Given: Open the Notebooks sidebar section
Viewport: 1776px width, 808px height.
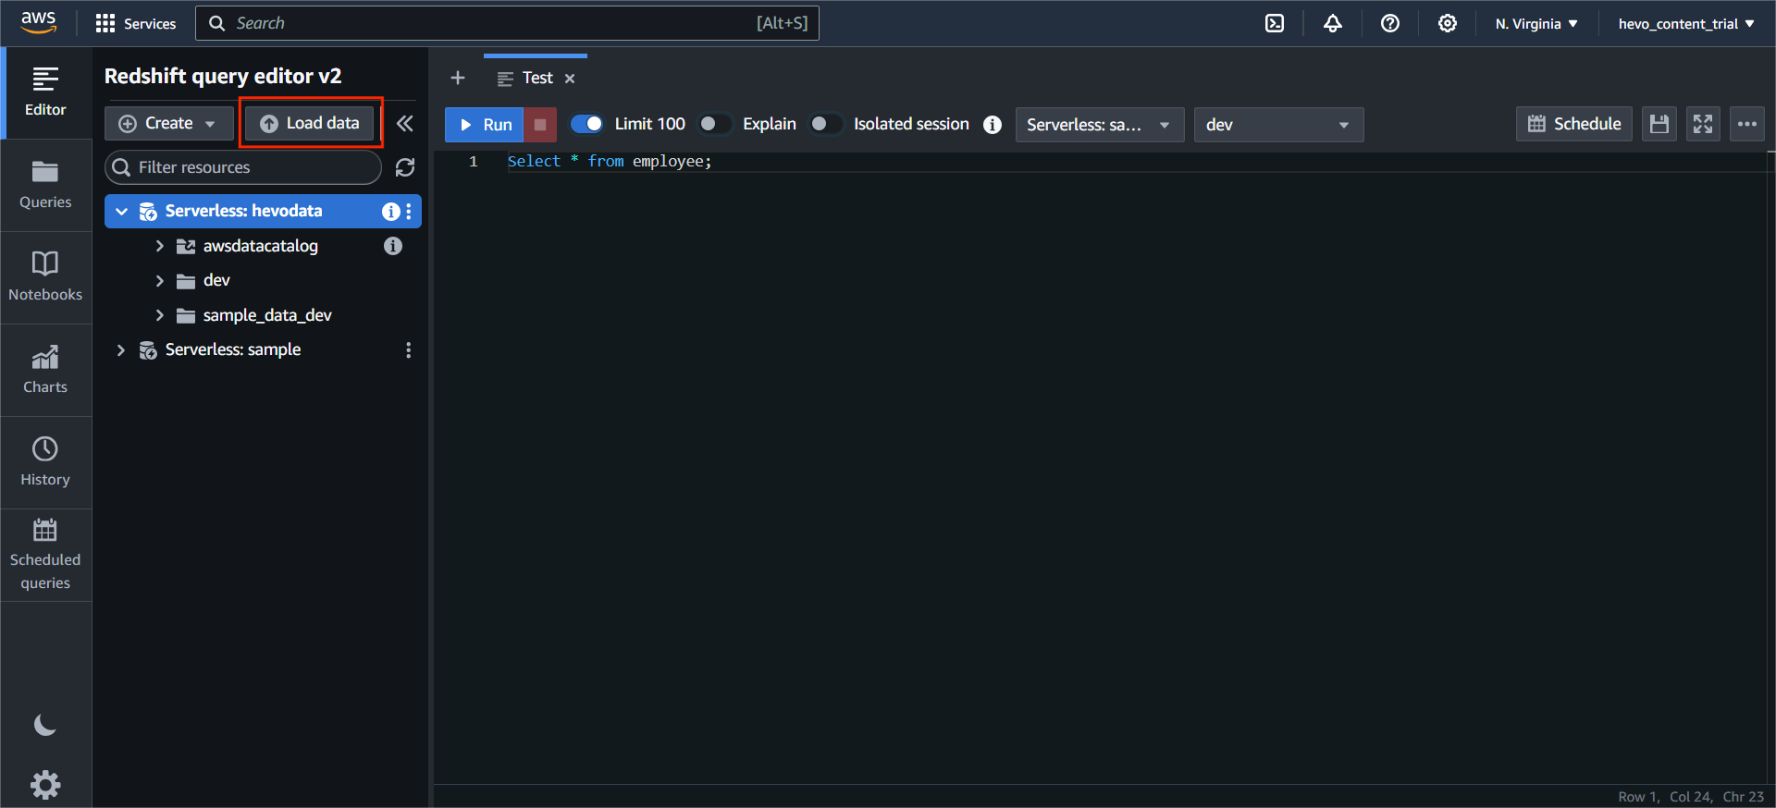Looking at the screenshot, I should click(45, 277).
